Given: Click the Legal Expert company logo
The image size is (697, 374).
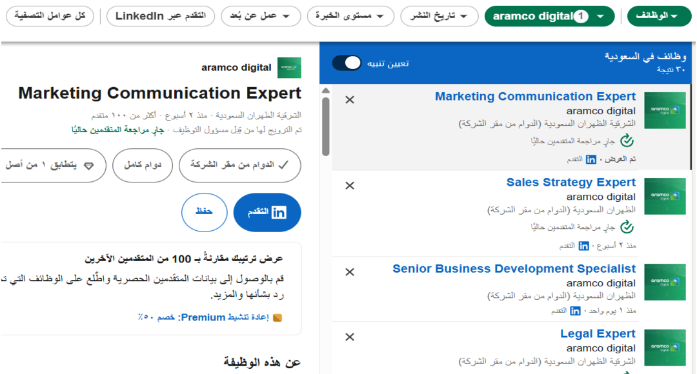Looking at the screenshot, I should pos(665,348).
